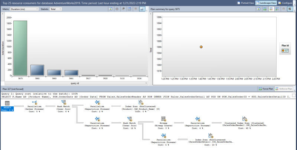Click the query 5875 bar in chart
The height and width of the screenshot is (150, 297).
pyautogui.click(x=20, y=48)
